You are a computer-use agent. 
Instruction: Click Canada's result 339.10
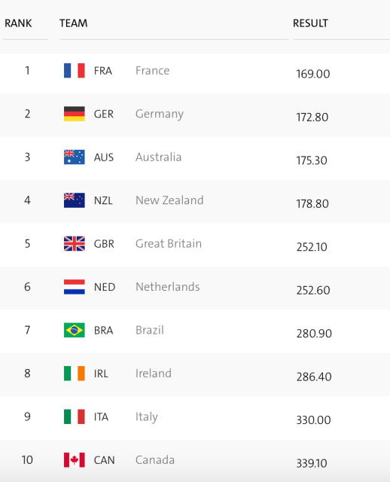click(x=312, y=463)
